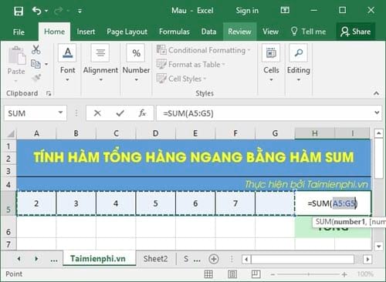
Task: Open Format as Table menu
Action: pos(191,65)
